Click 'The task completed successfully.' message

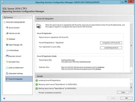coord(50,93)
